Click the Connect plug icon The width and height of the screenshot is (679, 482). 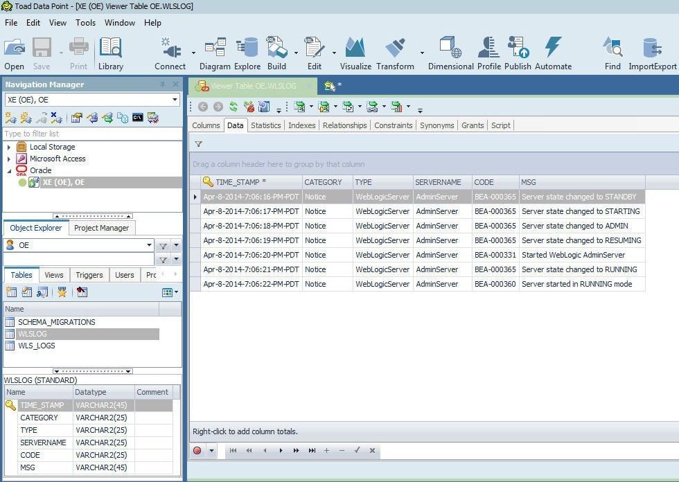click(170, 53)
